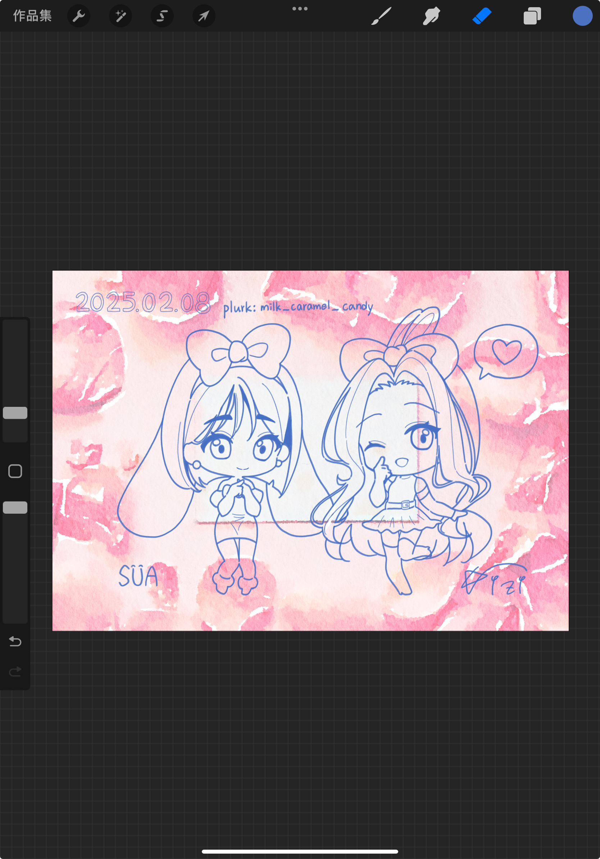Select the Eraser tool
The width and height of the screenshot is (600, 859).
(482, 16)
